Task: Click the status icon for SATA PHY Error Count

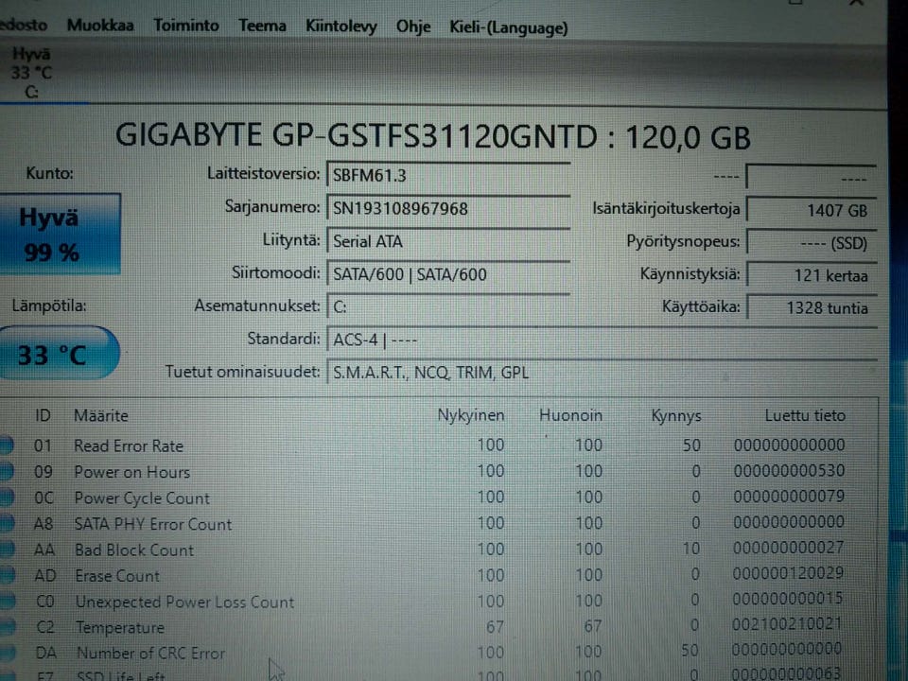Action: point(7,523)
